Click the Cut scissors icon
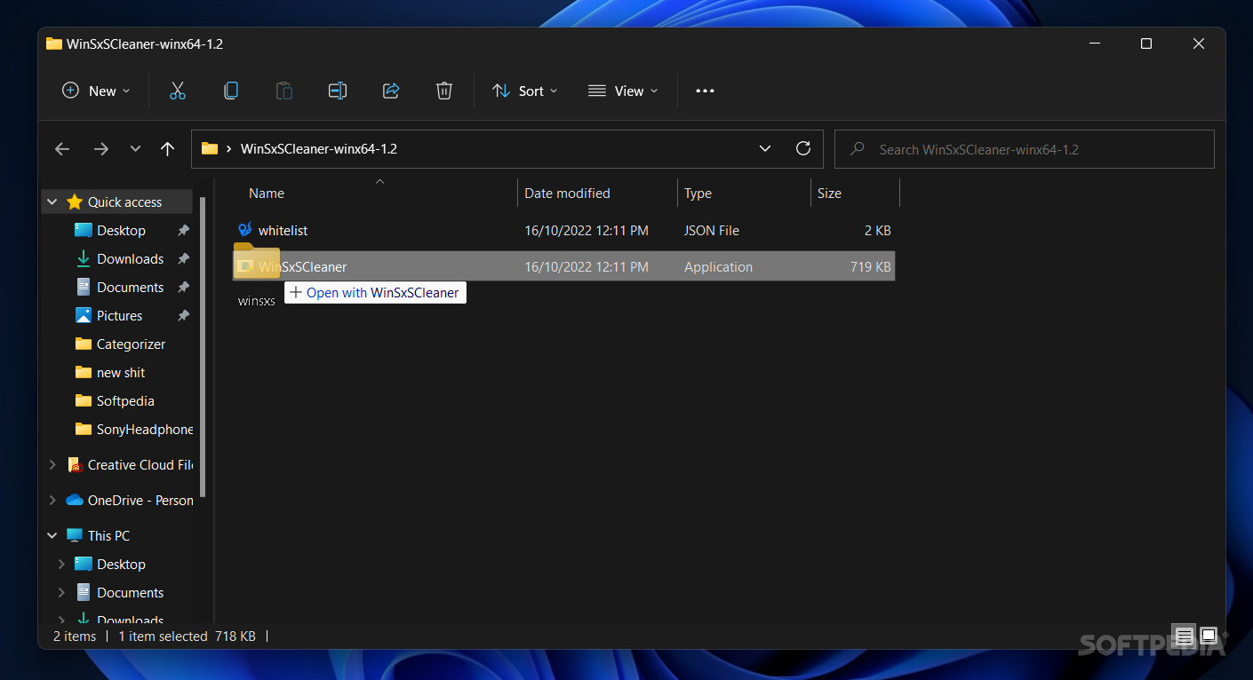 (178, 91)
